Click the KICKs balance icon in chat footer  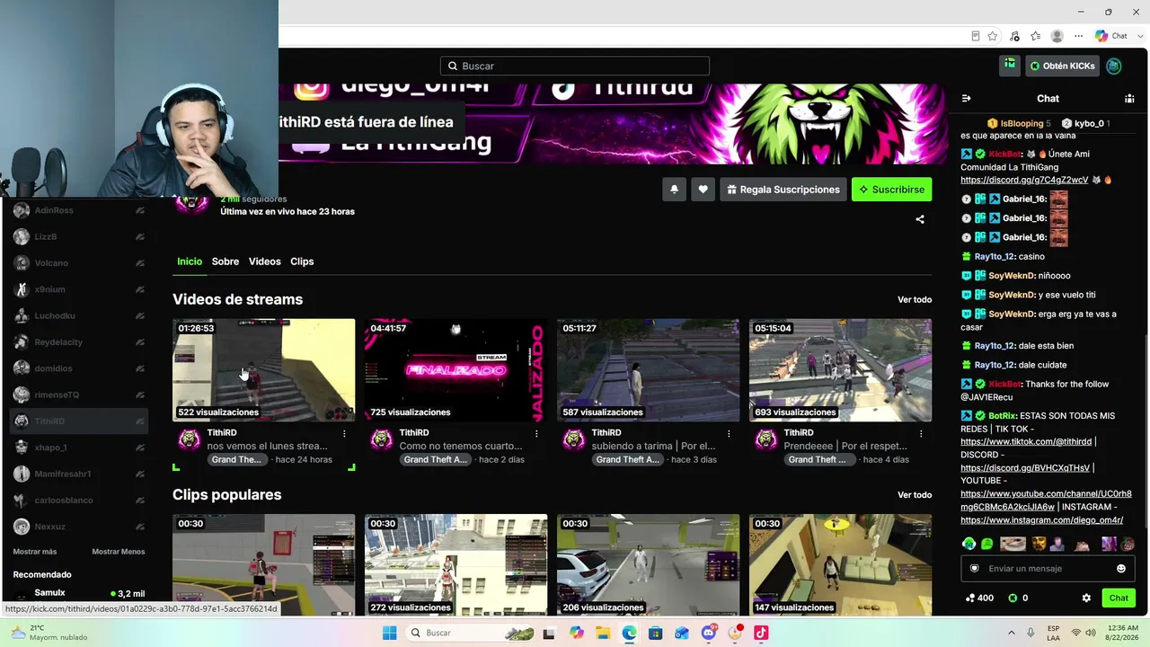coord(1013,598)
